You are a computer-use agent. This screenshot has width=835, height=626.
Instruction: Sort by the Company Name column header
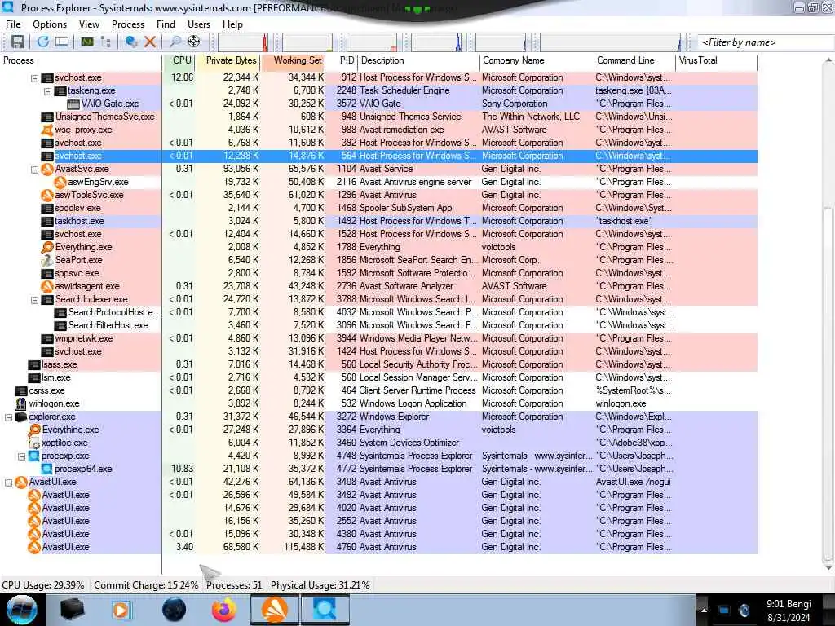pos(537,60)
